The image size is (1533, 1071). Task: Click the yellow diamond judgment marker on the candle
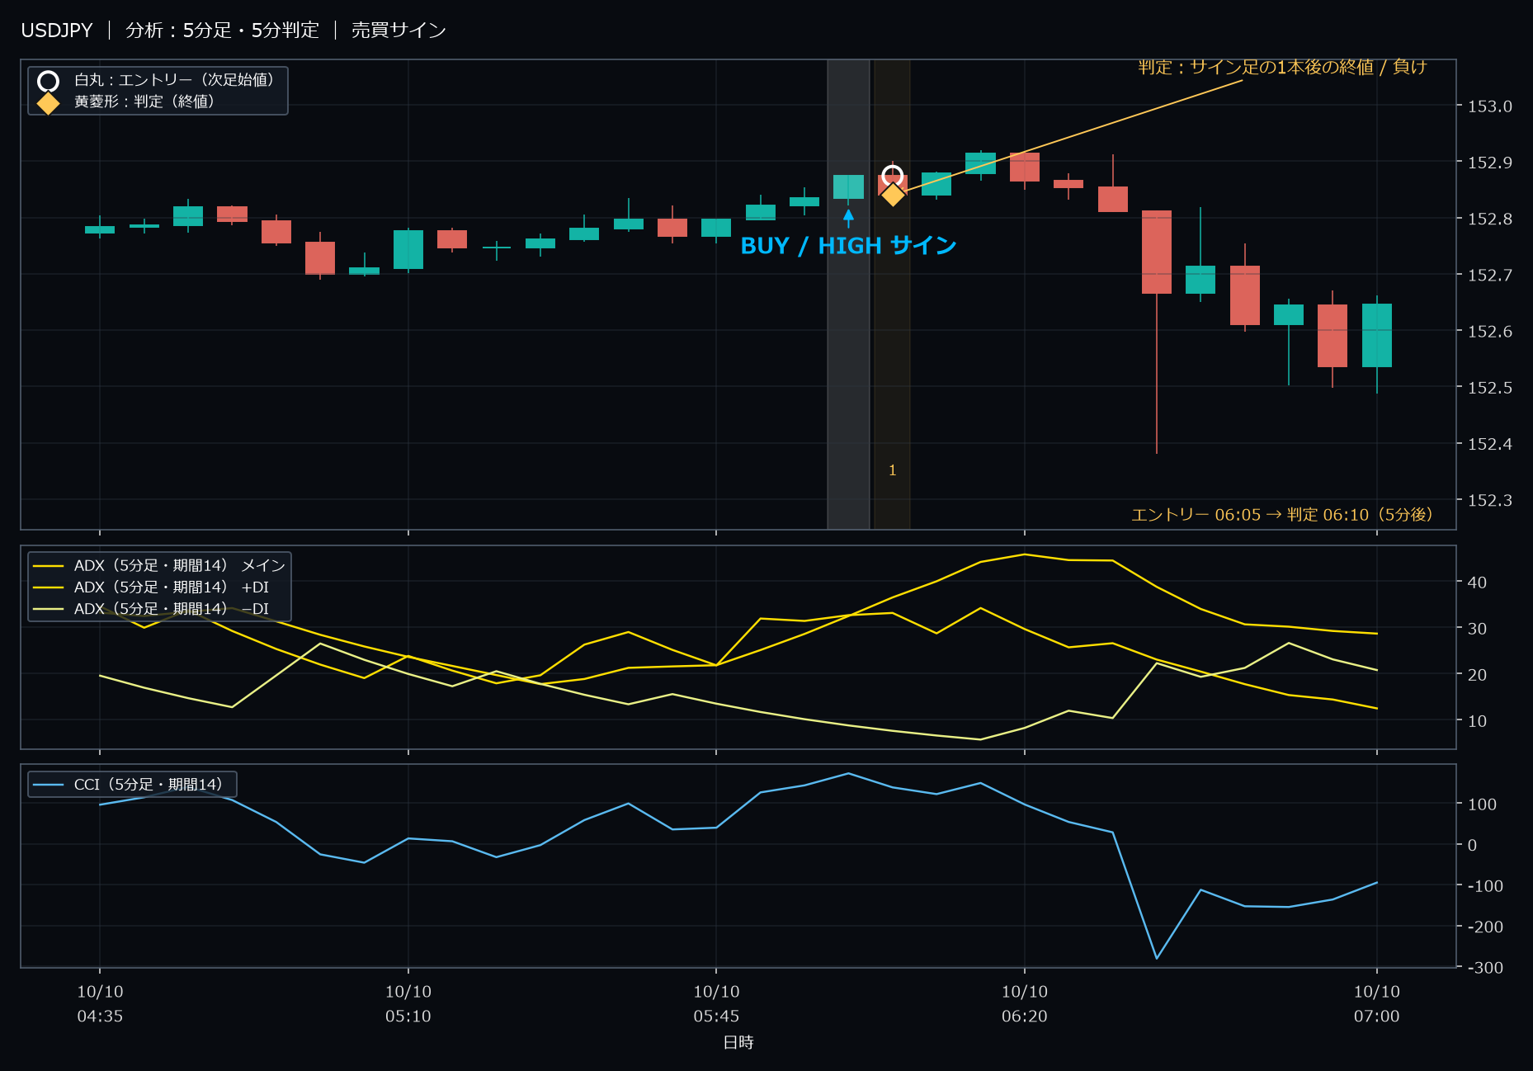pos(893,195)
